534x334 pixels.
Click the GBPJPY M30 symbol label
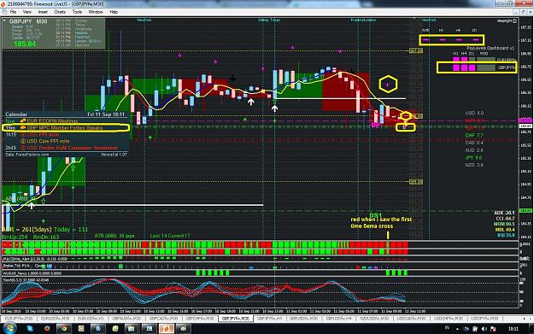(28, 21)
